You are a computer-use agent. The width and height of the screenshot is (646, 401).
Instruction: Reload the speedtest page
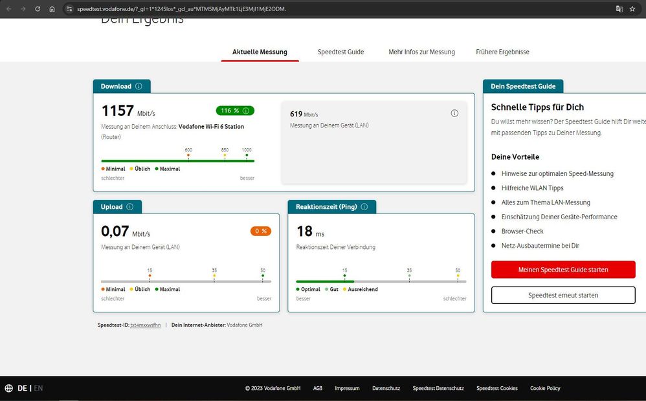tap(38, 8)
